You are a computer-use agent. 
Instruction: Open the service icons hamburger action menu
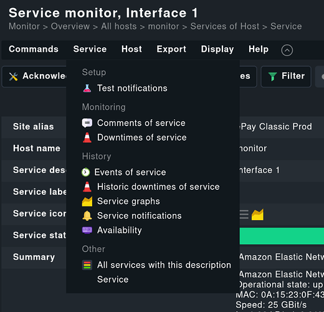coord(244,215)
